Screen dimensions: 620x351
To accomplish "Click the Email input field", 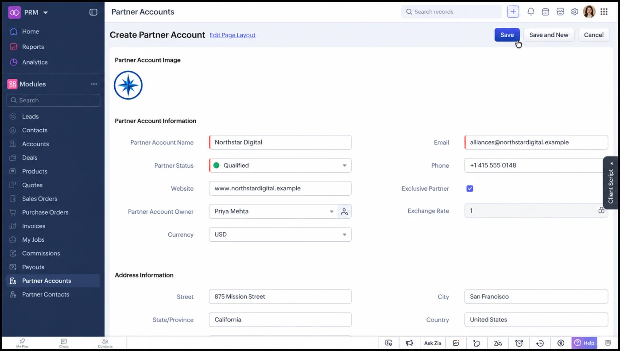I will click(536, 143).
